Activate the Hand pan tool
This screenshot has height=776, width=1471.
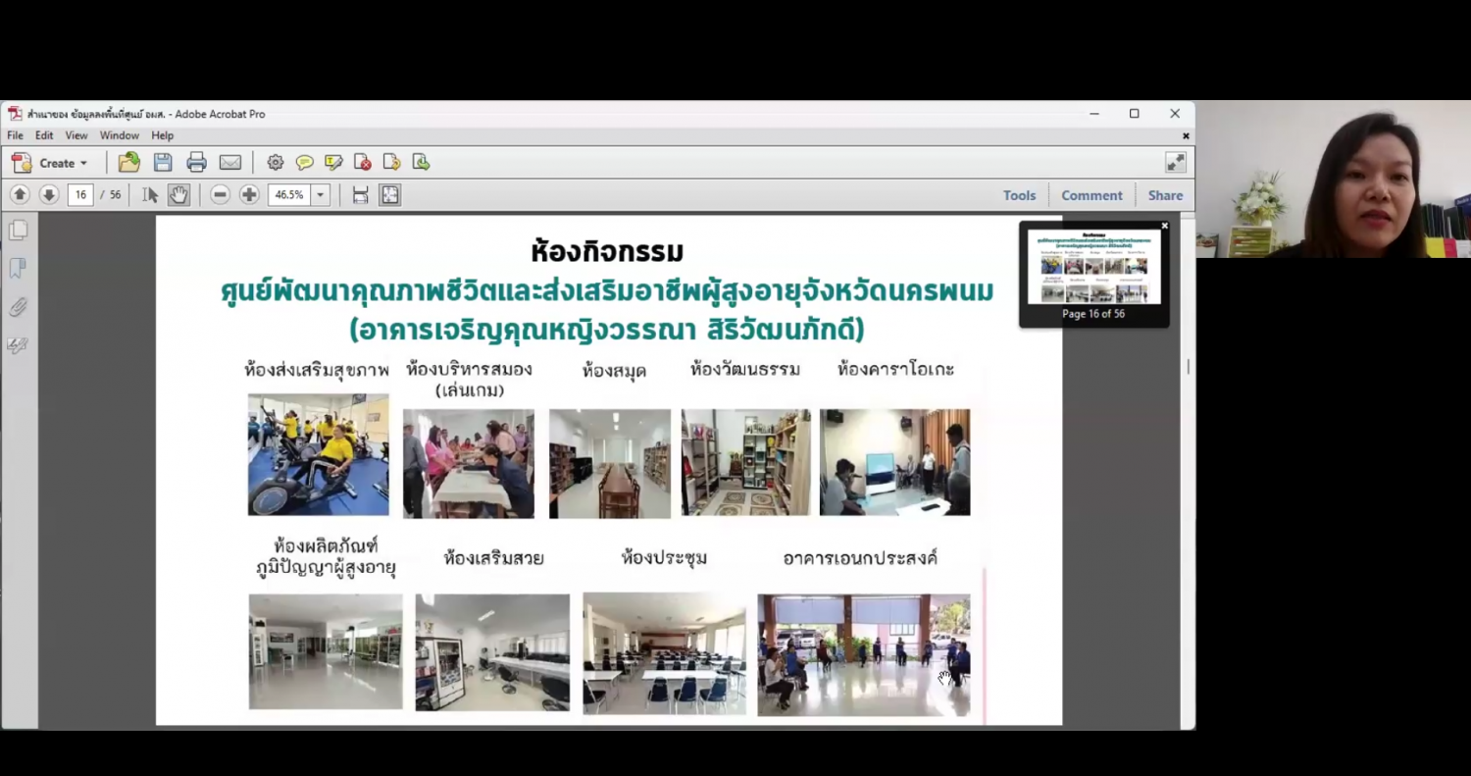pos(178,194)
